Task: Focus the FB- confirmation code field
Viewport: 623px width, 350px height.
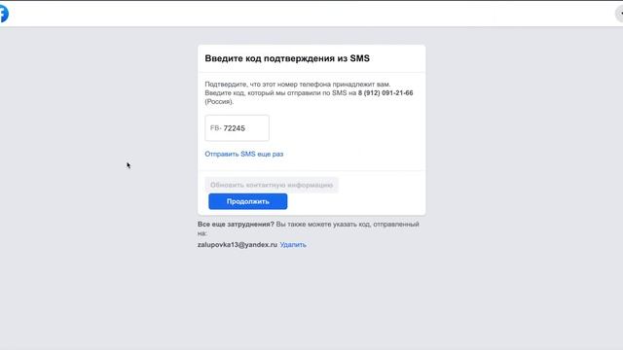Action: coord(237,128)
